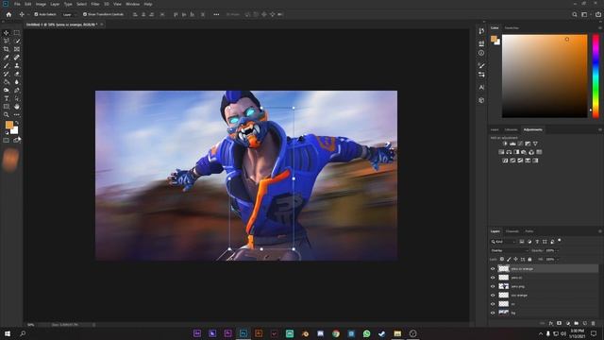
Task: Switch to the Paths tab
Action: coord(529,231)
